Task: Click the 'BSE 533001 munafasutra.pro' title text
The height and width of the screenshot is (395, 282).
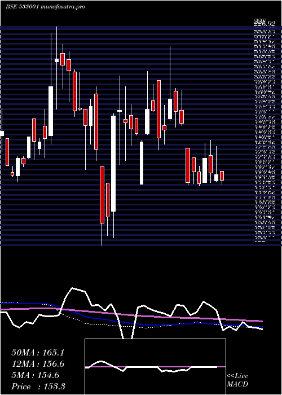Action: click(45, 7)
